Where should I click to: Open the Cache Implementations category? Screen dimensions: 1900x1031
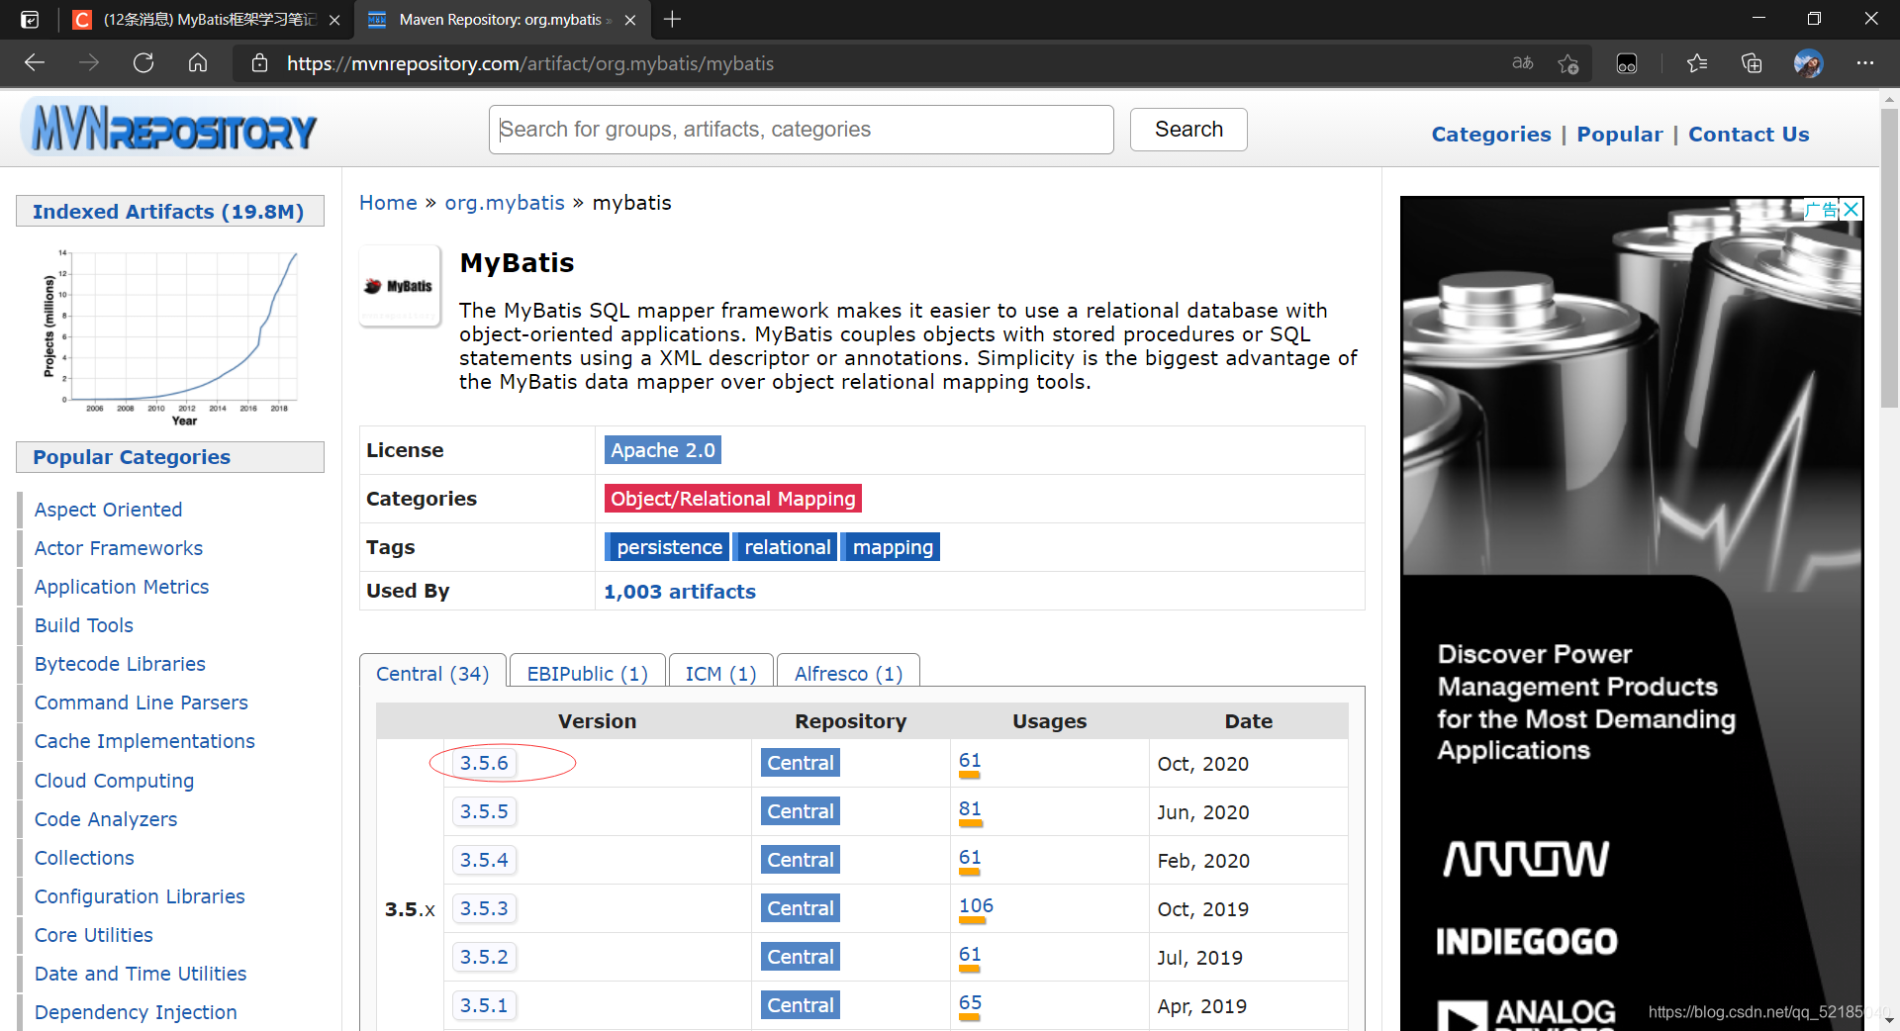point(144,741)
